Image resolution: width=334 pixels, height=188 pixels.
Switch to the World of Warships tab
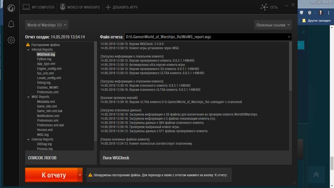tap(80, 7)
